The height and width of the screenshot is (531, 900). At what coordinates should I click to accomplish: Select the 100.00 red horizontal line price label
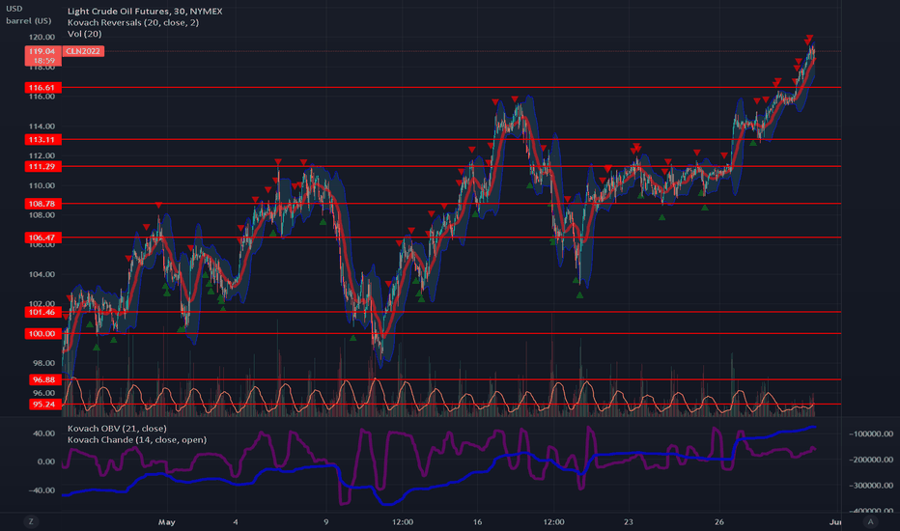(43, 333)
